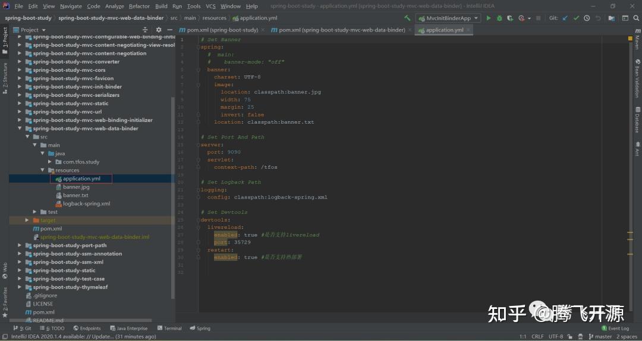Expand the target folder node
This screenshot has width=642, height=341.
(x=27, y=220)
